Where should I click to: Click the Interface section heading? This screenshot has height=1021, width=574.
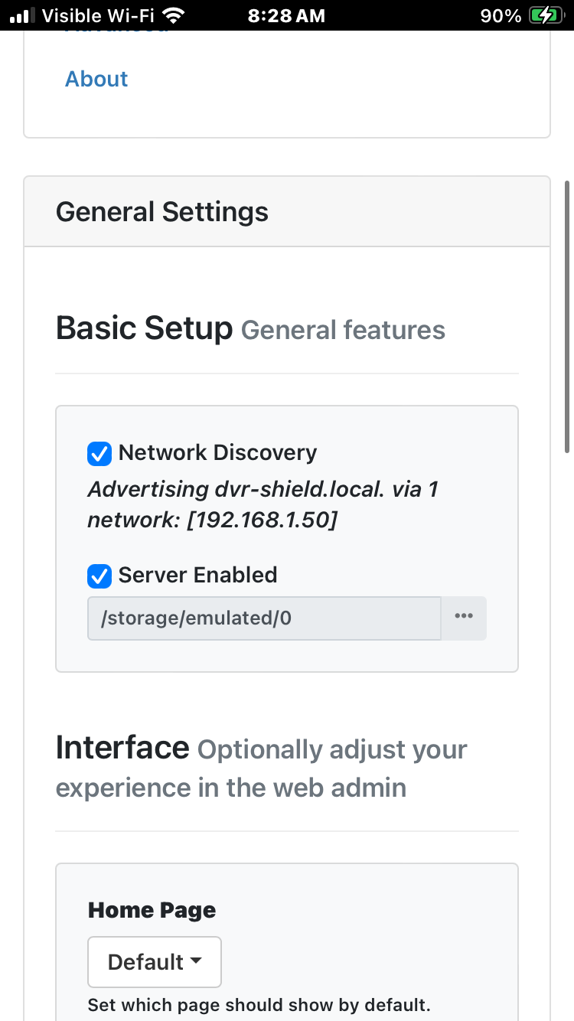[x=122, y=748]
